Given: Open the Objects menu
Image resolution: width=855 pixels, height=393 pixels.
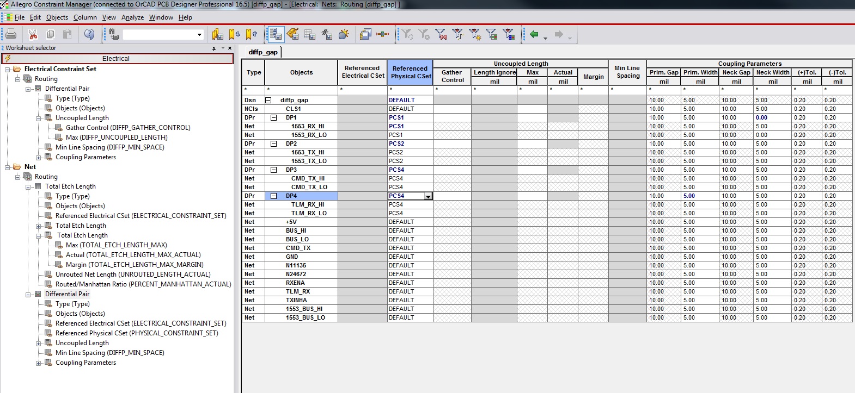Looking at the screenshot, I should coord(57,17).
